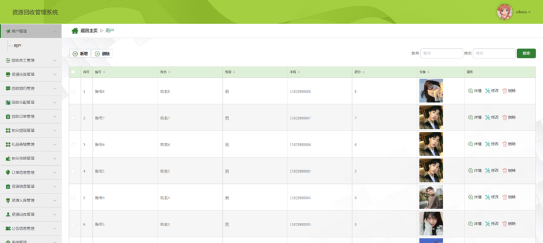Open the avatar thumbnail in 账号4 row
543x243 pixels.
coord(431,197)
